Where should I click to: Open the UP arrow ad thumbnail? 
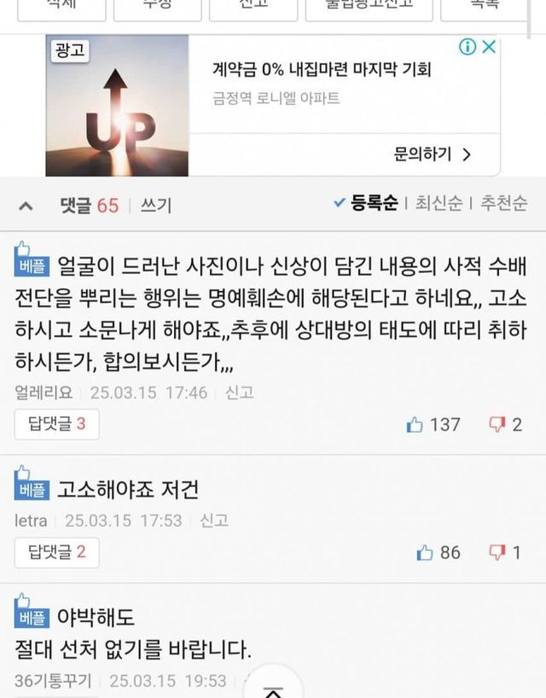coord(117,106)
